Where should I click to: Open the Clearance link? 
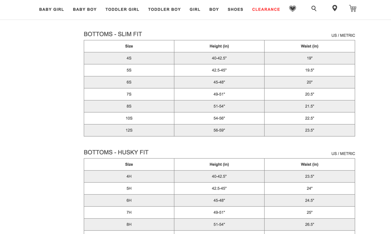[x=266, y=9]
